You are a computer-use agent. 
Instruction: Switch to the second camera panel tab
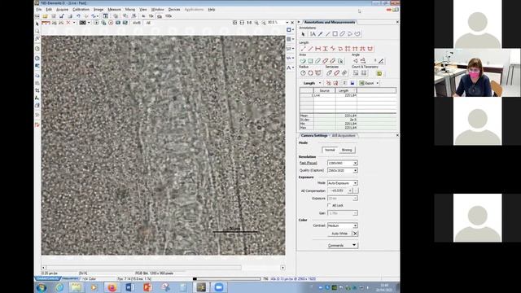[344, 136]
